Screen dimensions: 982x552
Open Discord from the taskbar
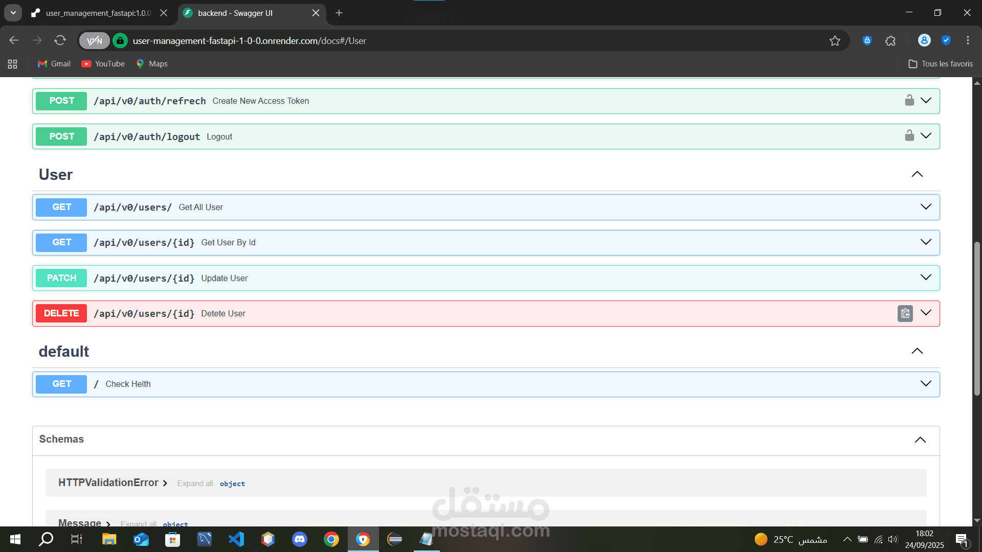point(300,539)
